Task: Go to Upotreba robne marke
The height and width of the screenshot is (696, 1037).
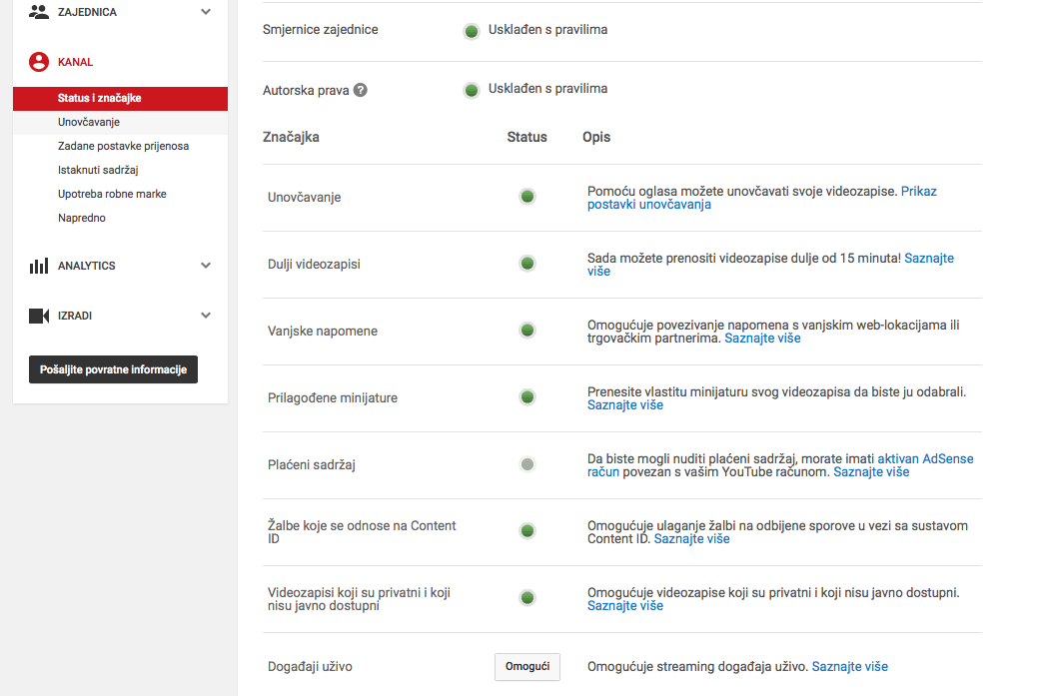Action: (112, 194)
